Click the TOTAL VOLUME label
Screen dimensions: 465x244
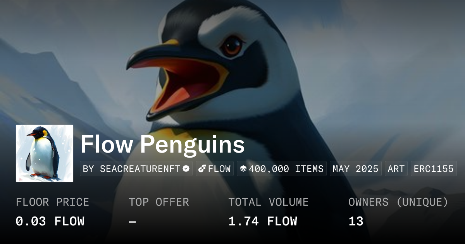point(269,202)
